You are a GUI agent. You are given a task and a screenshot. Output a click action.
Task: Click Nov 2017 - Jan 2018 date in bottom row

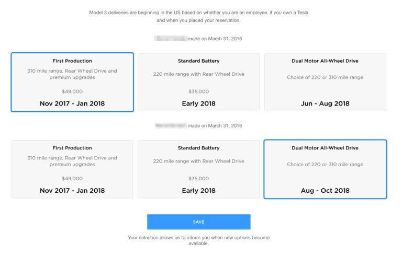pyautogui.click(x=72, y=191)
